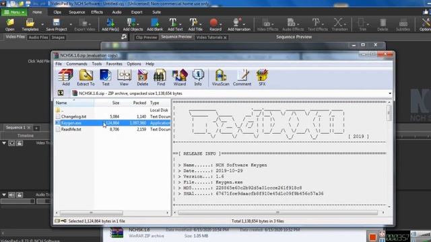Launch the WinRAR Wizard
This screenshot has height=242, width=431.
tap(180, 78)
